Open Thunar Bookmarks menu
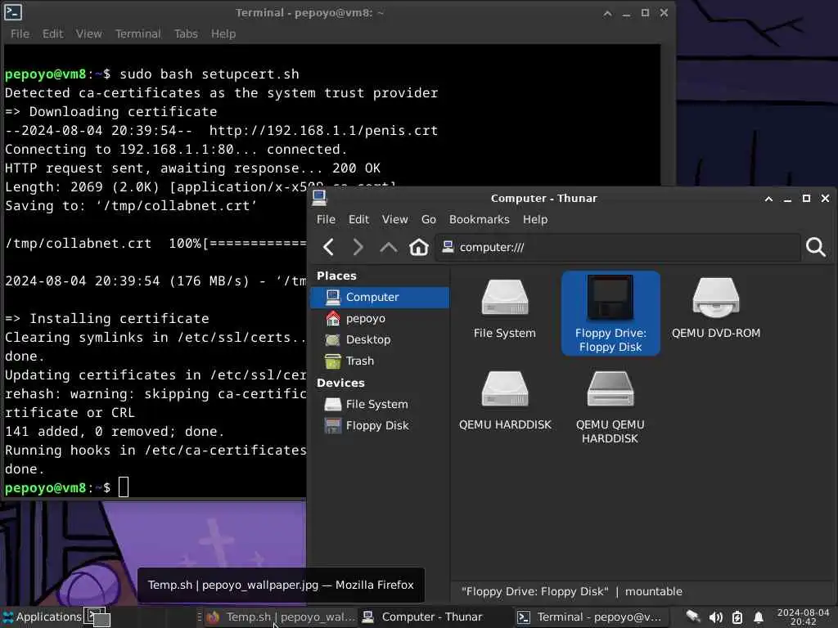 point(480,219)
